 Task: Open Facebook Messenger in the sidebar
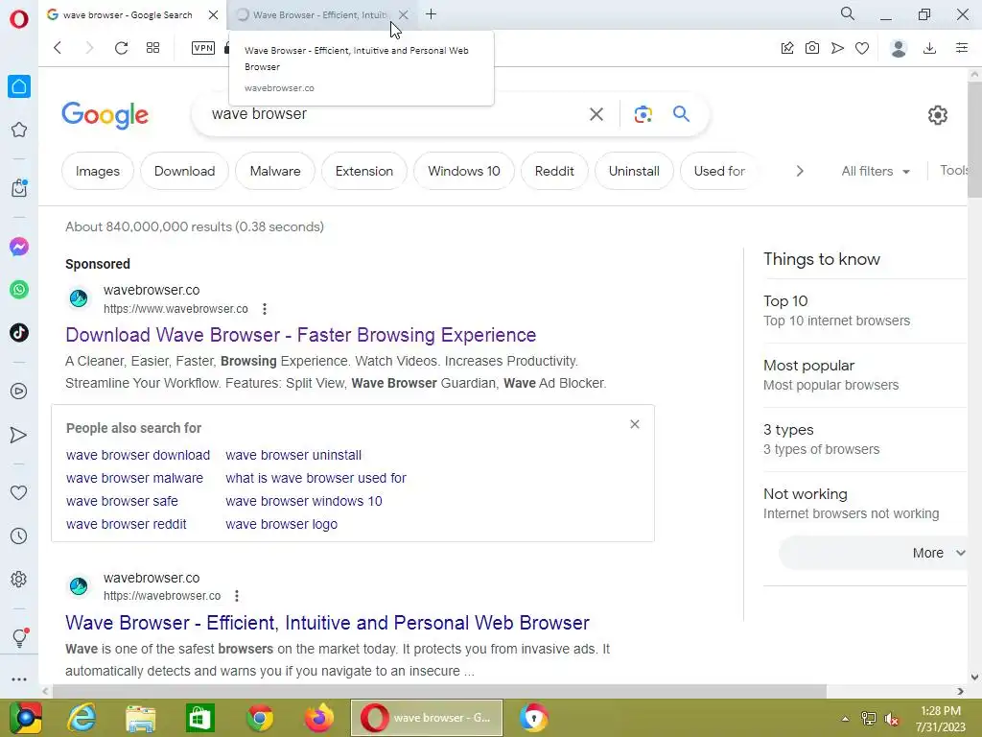coord(19,247)
